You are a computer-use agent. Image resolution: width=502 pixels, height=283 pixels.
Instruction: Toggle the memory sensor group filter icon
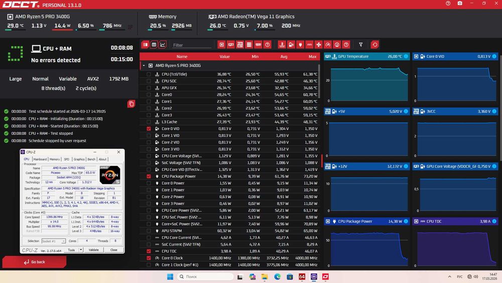click(258, 45)
